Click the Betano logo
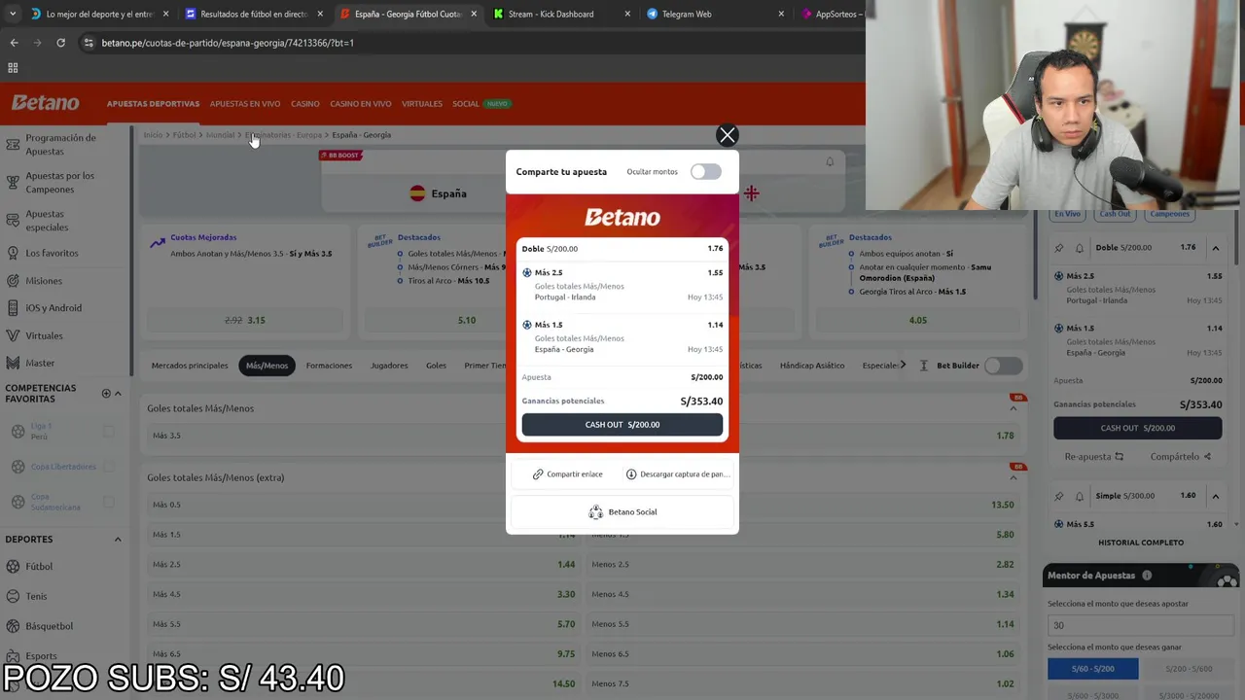 (x=45, y=103)
